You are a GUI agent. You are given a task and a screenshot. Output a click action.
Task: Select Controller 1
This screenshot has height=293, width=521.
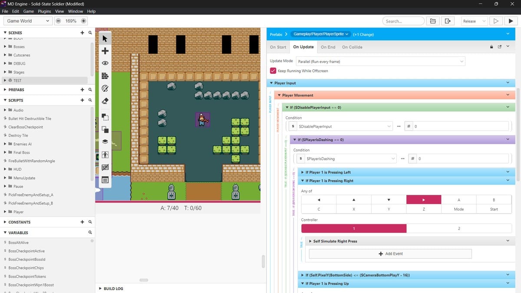(354, 228)
